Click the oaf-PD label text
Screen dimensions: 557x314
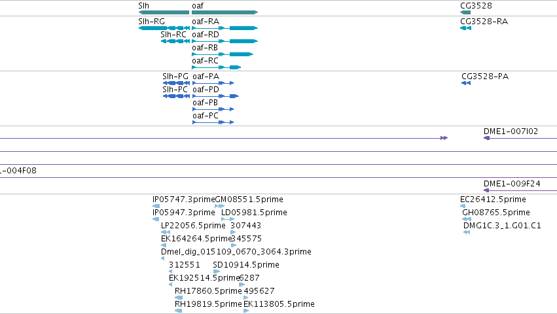point(206,90)
